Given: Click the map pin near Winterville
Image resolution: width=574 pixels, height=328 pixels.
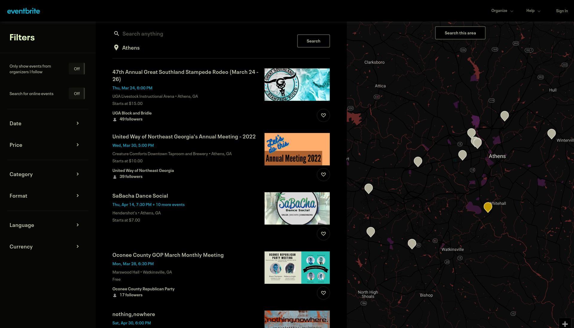Looking at the screenshot, I should (x=552, y=134).
